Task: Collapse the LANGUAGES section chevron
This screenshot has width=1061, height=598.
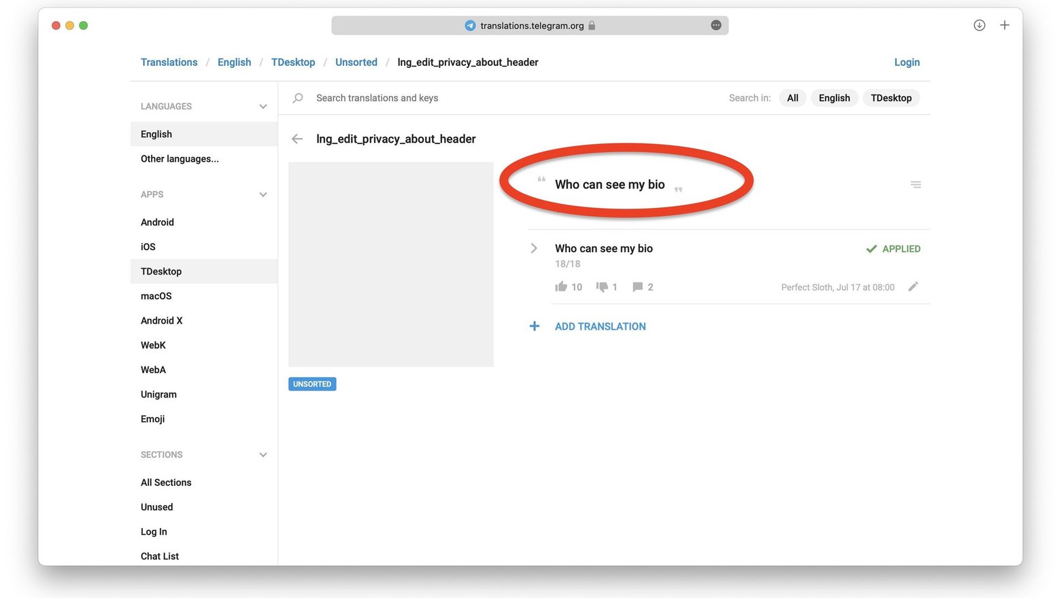Action: 263,107
